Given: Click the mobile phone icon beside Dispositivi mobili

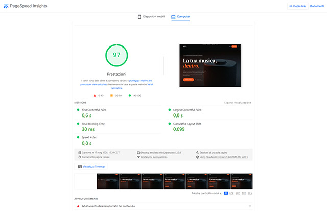Looking at the screenshot, I should [139, 17].
